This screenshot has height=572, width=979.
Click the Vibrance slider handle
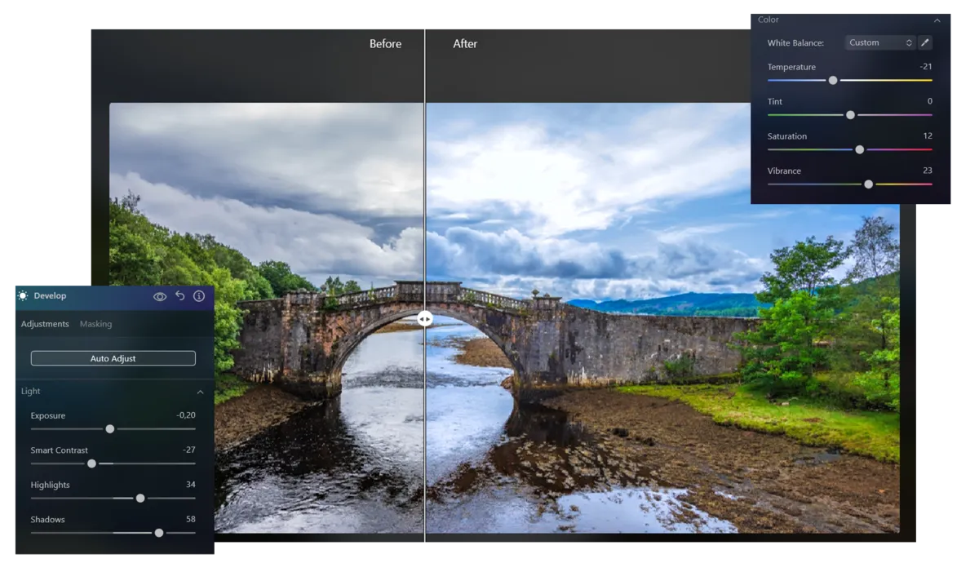tap(869, 184)
